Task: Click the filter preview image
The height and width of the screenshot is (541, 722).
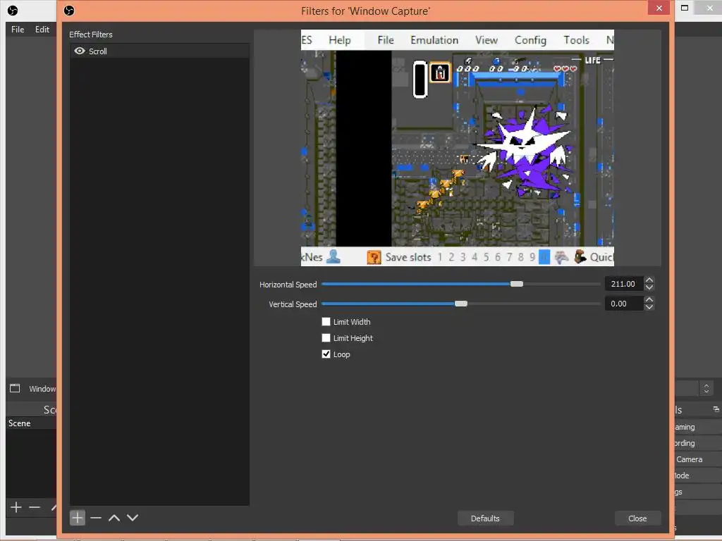Action: coord(457,148)
